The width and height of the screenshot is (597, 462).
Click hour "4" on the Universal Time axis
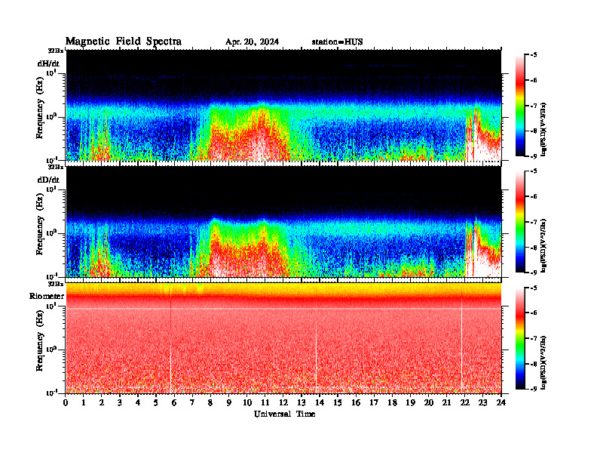[138, 402]
